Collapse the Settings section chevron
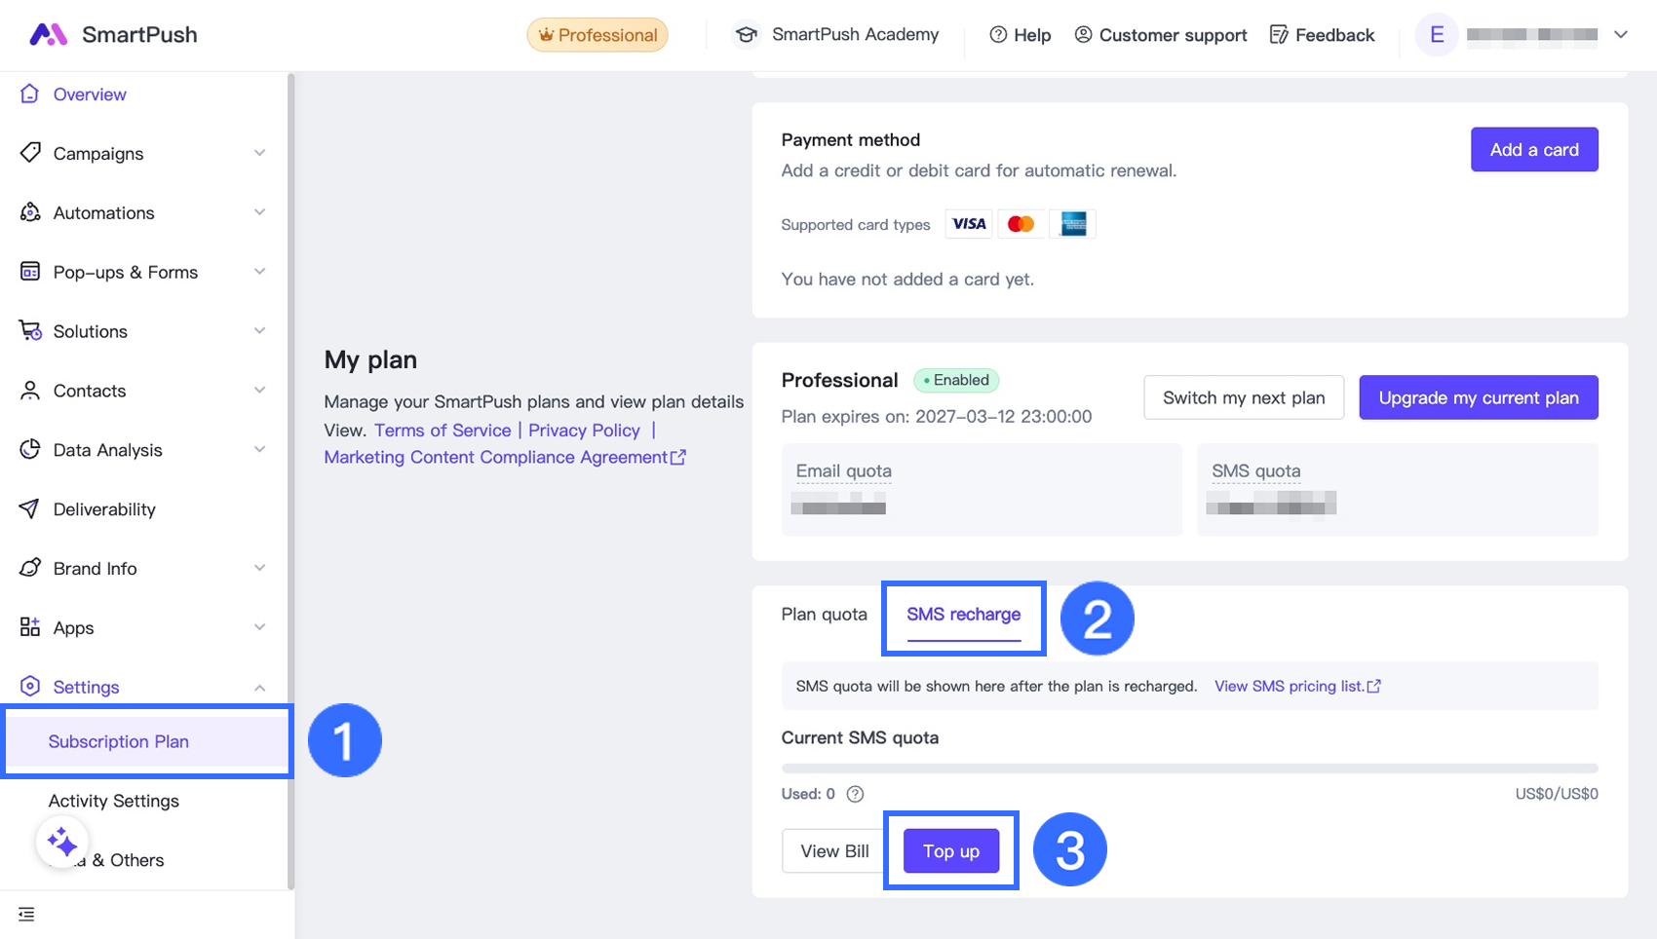The width and height of the screenshot is (1657, 939). [259, 688]
